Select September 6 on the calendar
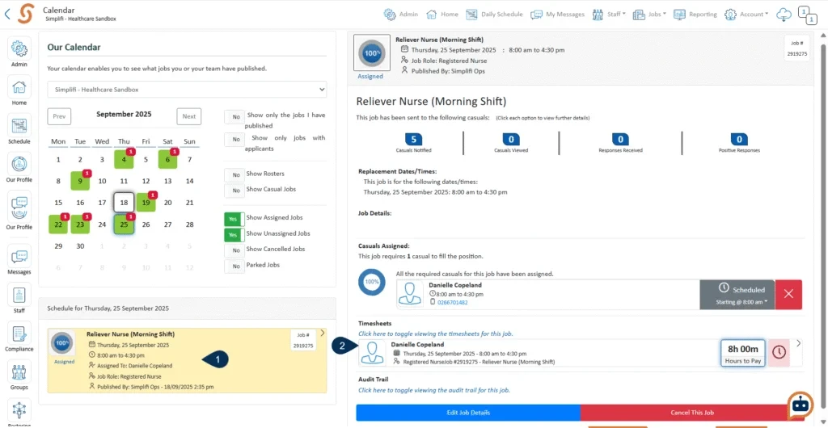Screen dimensions: 828x428 [x=168, y=159]
